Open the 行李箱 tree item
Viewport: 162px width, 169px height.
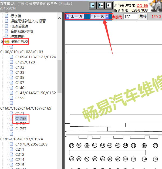coord(16,16)
